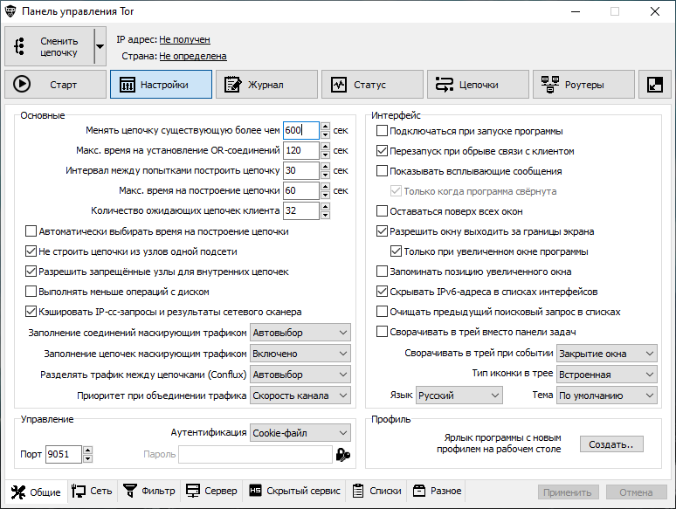This screenshot has height=509, width=676.
Task: Enable Выполнять меньше операций с диском
Action: pos(31,292)
